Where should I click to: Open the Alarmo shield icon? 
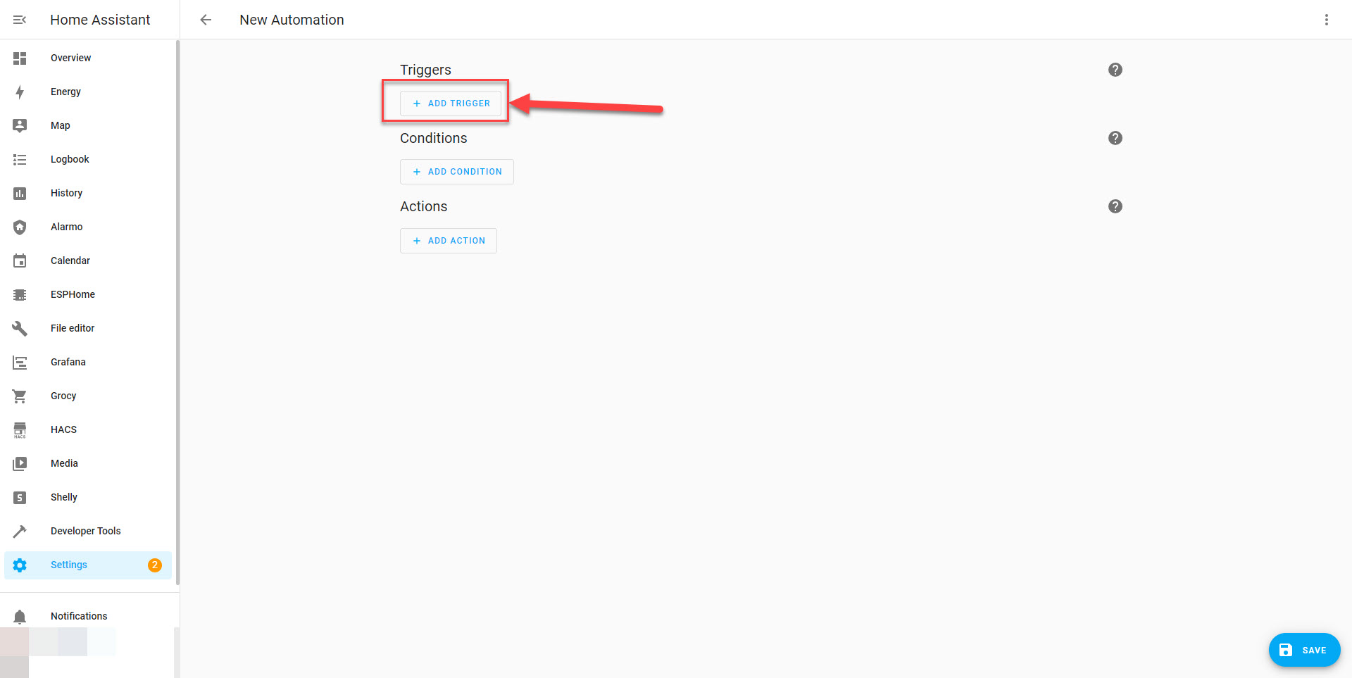20,227
